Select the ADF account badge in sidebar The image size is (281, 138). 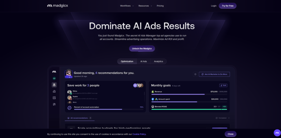coord(54,78)
